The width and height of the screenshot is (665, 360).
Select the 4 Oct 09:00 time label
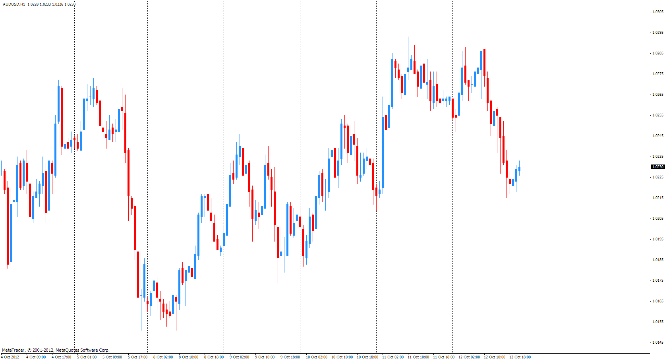[36, 357]
